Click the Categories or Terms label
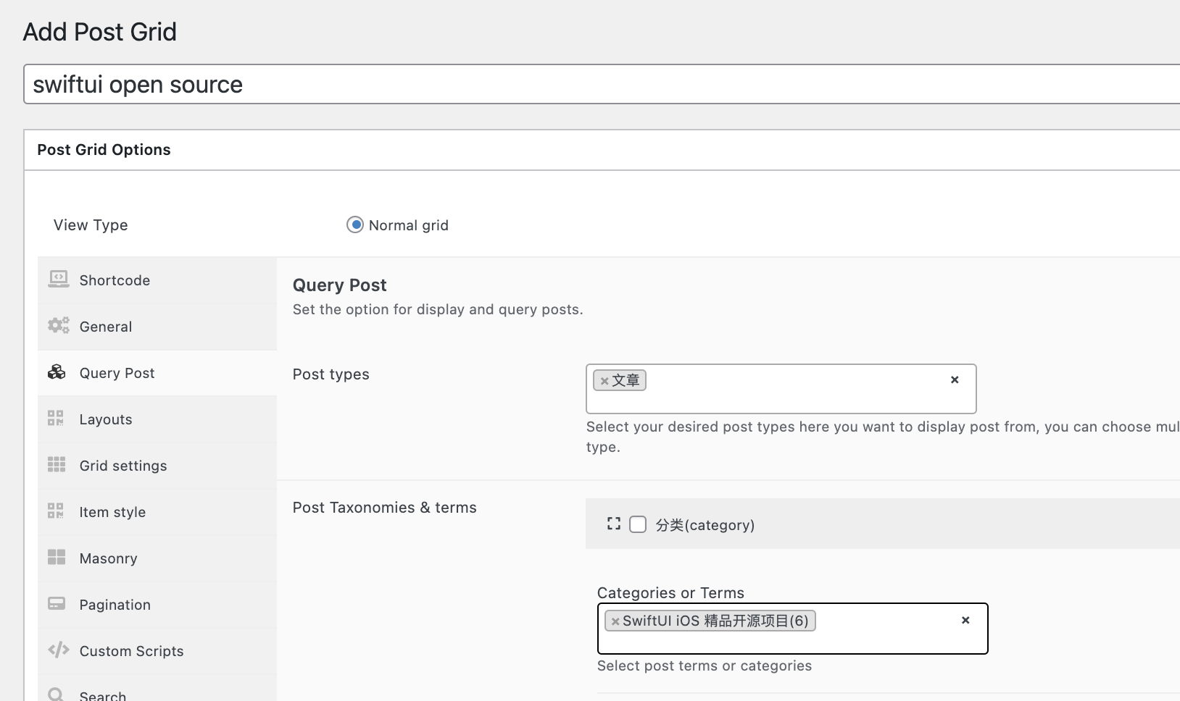Image resolution: width=1180 pixels, height=701 pixels. 671,593
